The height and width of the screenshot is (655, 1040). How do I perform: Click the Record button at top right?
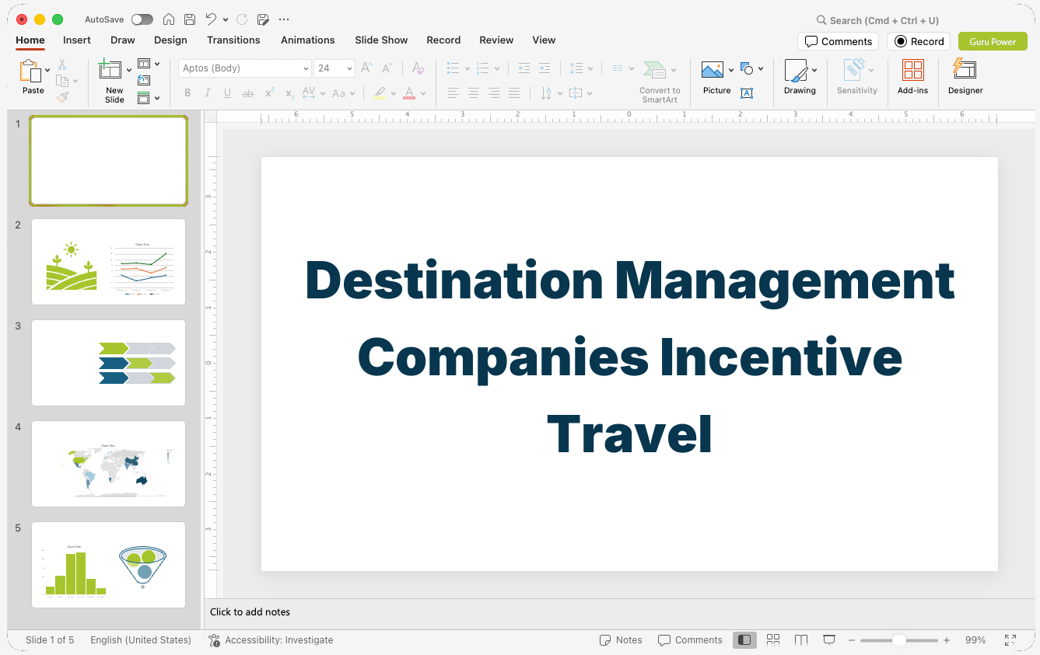click(x=919, y=41)
